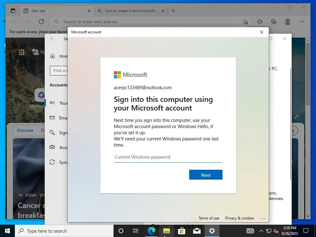Click the Next button in Microsoft account dialog

(206, 175)
